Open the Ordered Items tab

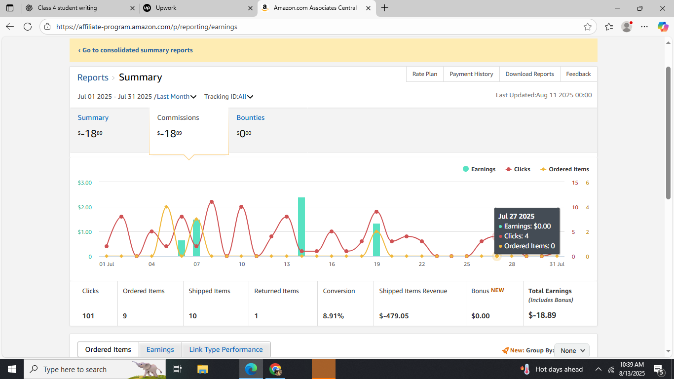click(x=108, y=349)
